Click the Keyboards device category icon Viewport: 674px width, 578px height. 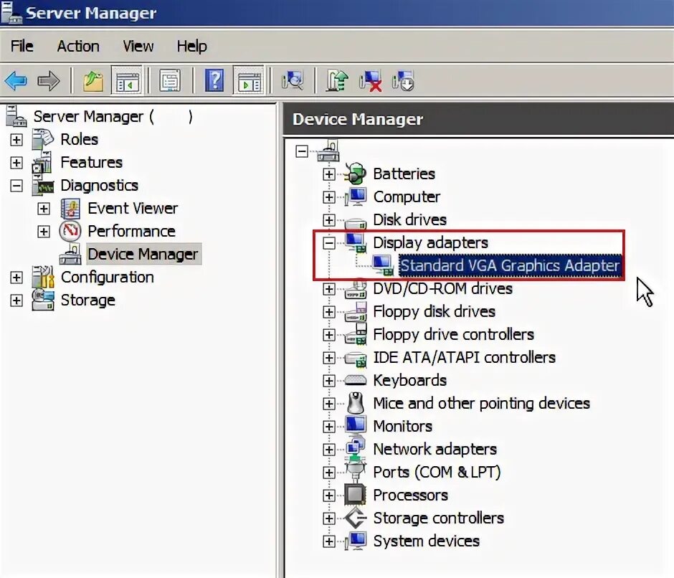tap(355, 380)
